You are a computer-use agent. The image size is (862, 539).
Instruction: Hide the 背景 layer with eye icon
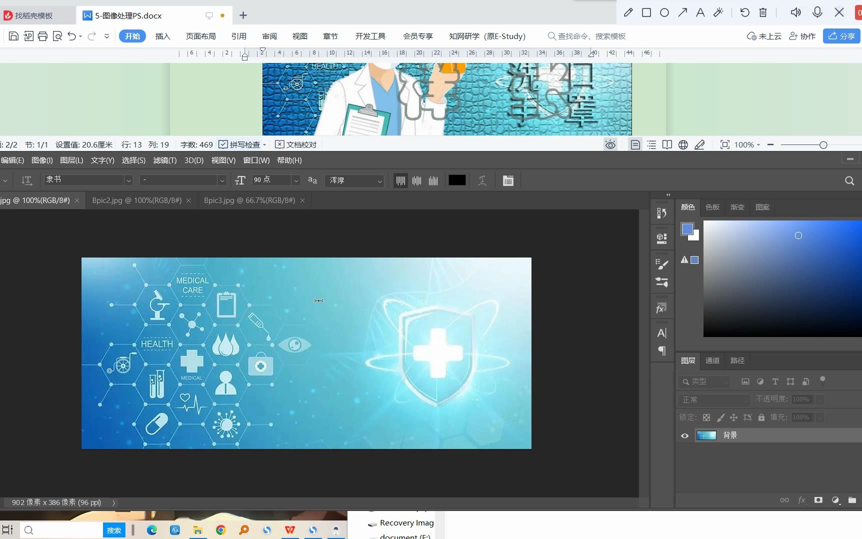point(685,435)
